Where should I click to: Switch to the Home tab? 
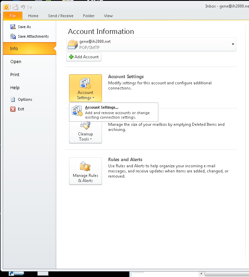coord(33,16)
